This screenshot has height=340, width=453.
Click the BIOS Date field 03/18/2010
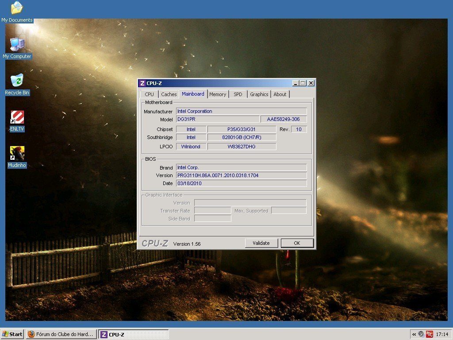[241, 183]
